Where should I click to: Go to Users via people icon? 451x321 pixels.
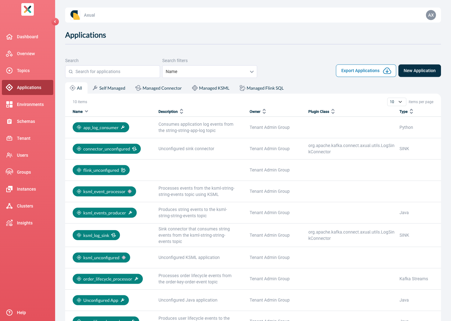(9, 155)
